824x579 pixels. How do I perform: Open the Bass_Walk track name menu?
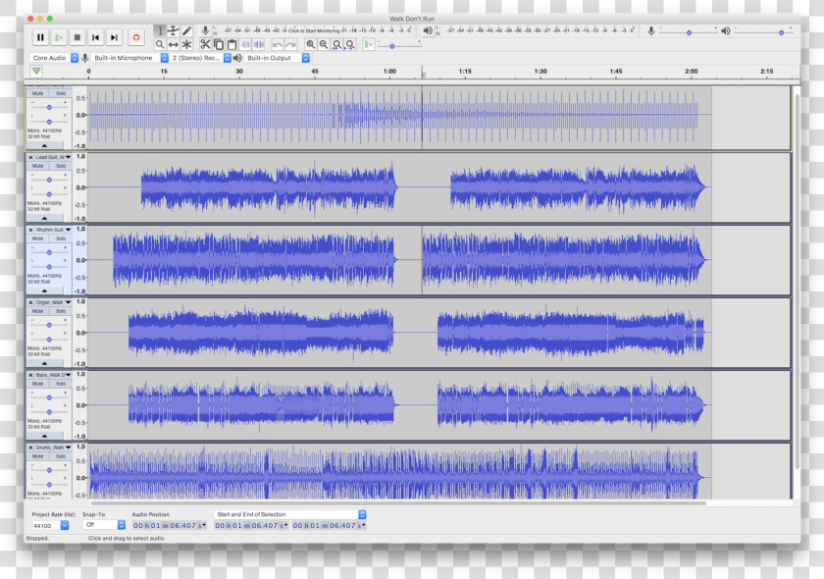click(53, 375)
